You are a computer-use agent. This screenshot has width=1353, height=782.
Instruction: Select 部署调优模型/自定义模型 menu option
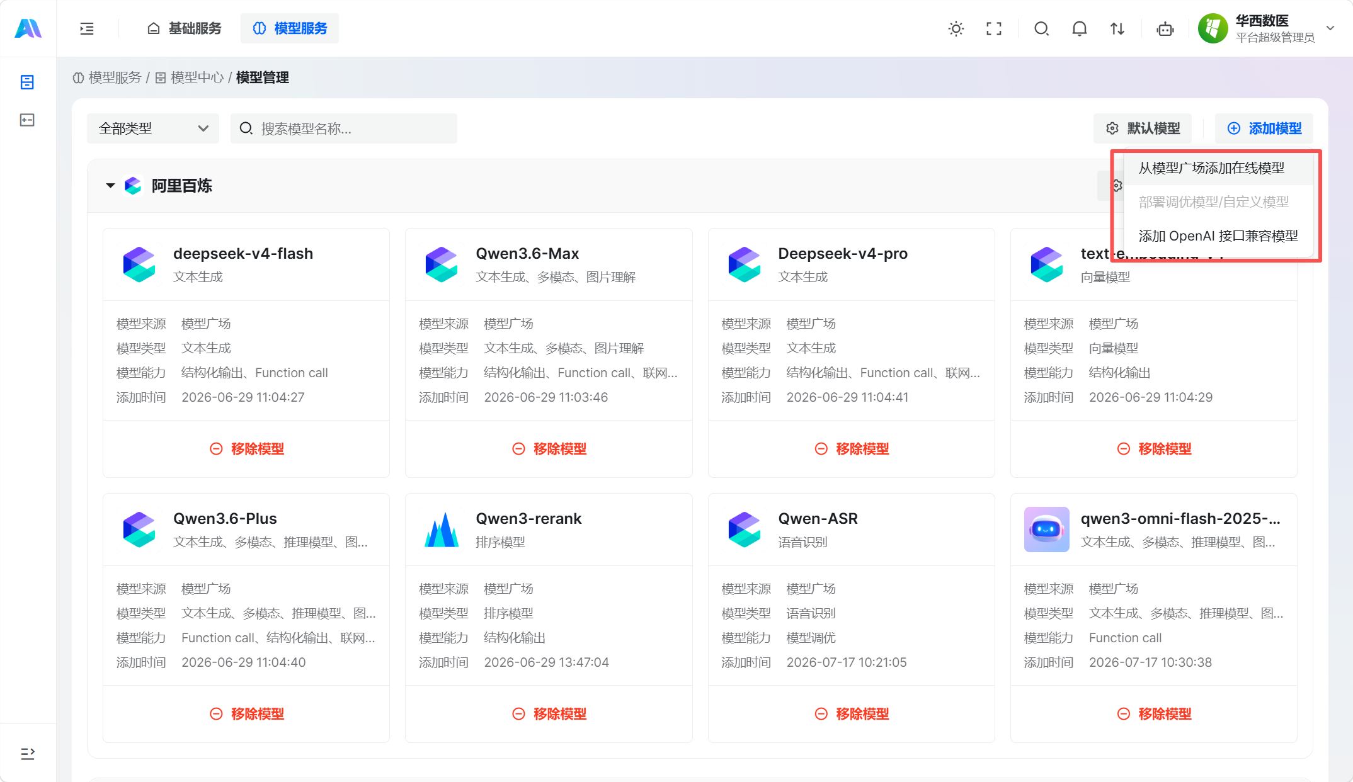coord(1218,202)
